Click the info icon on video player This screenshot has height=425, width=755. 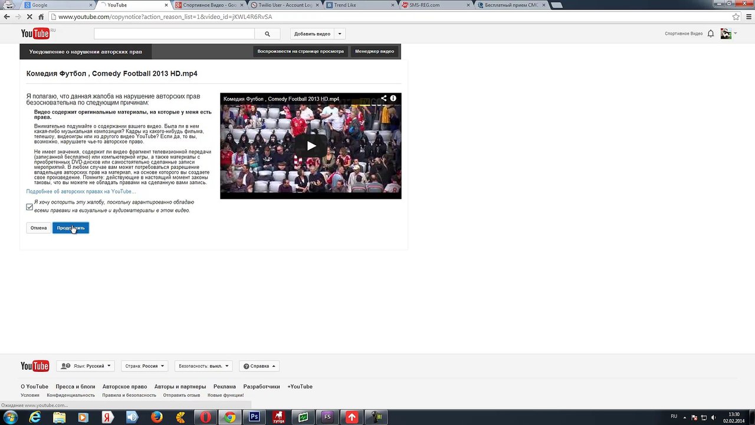tap(393, 99)
